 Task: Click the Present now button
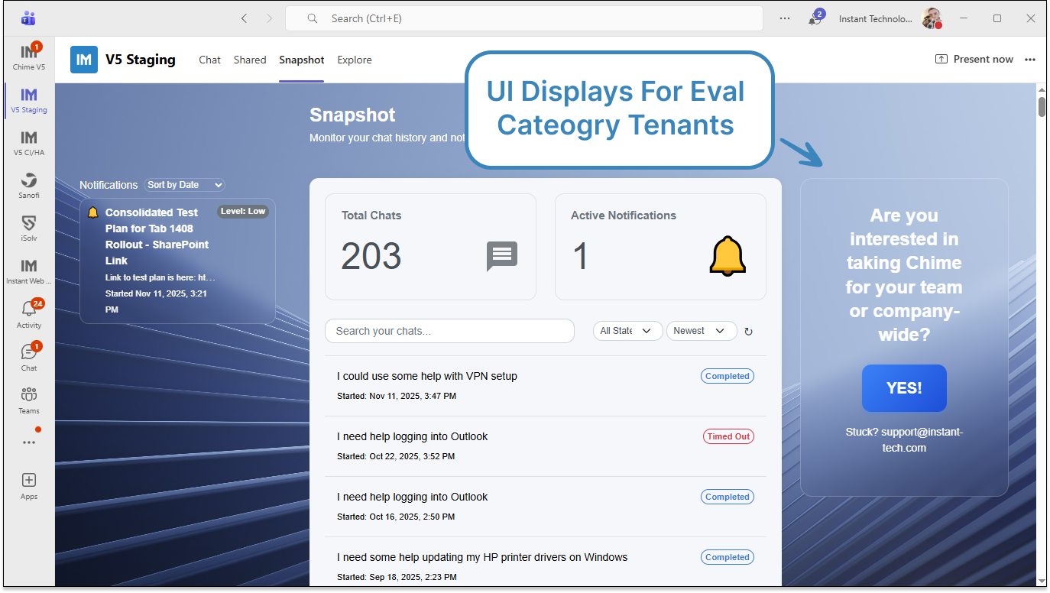click(974, 59)
